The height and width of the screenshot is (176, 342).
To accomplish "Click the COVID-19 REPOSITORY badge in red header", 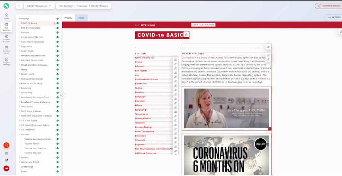I will pyautogui.click(x=203, y=25).
